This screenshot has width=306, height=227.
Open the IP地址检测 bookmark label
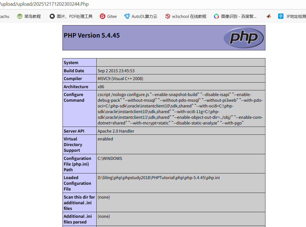tap(296, 17)
